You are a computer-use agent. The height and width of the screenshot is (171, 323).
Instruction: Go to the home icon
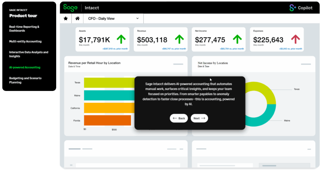78,19
